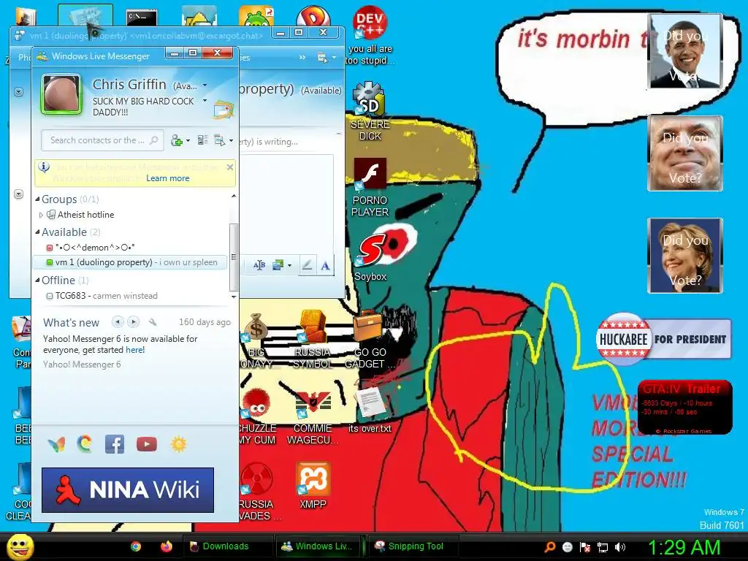Click the 'here' link in What's new

point(135,350)
